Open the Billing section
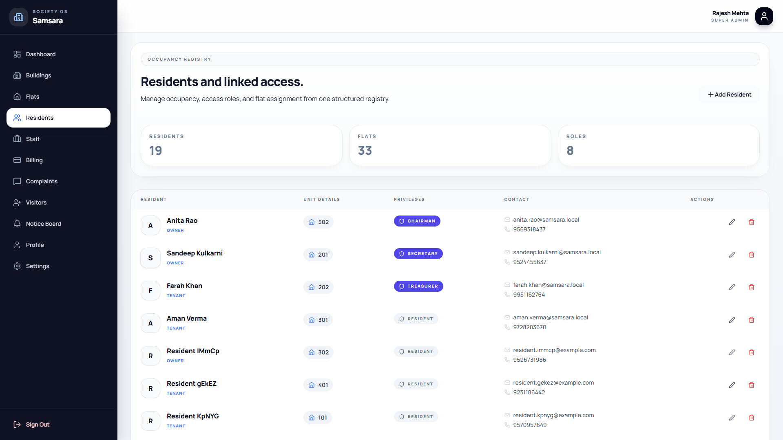783x440 pixels. pyautogui.click(x=34, y=160)
